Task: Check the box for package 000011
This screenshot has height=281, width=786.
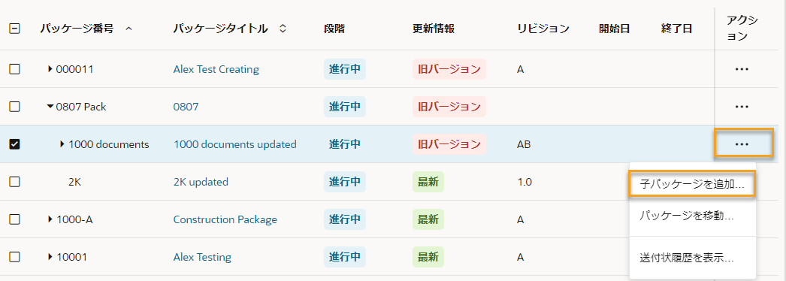Action: coord(15,69)
